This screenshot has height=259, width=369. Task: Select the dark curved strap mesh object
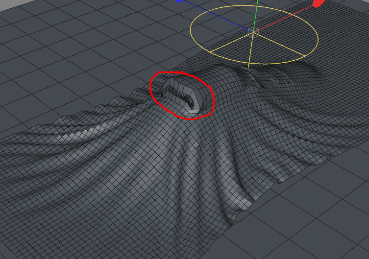pyautogui.click(x=180, y=96)
